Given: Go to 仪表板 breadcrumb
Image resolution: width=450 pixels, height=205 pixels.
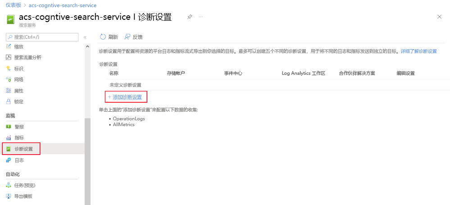Looking at the screenshot, I should click(13, 5).
